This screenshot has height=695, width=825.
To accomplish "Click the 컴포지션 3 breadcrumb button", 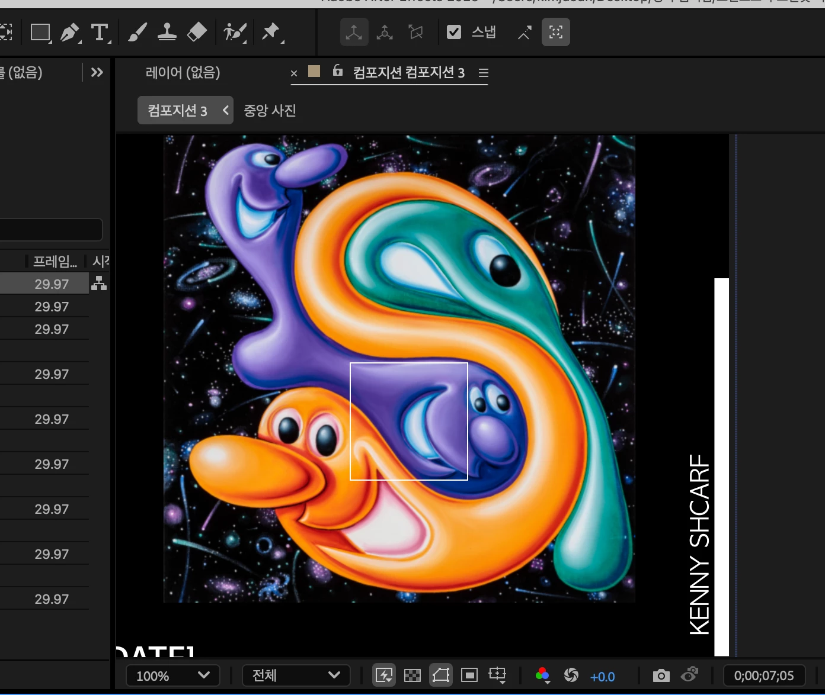I will click(177, 111).
